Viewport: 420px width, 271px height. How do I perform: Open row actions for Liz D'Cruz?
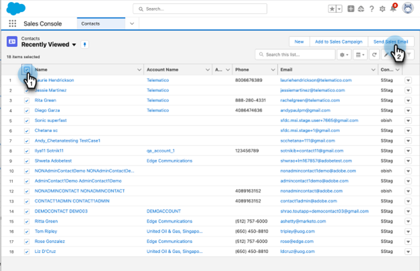408,251
